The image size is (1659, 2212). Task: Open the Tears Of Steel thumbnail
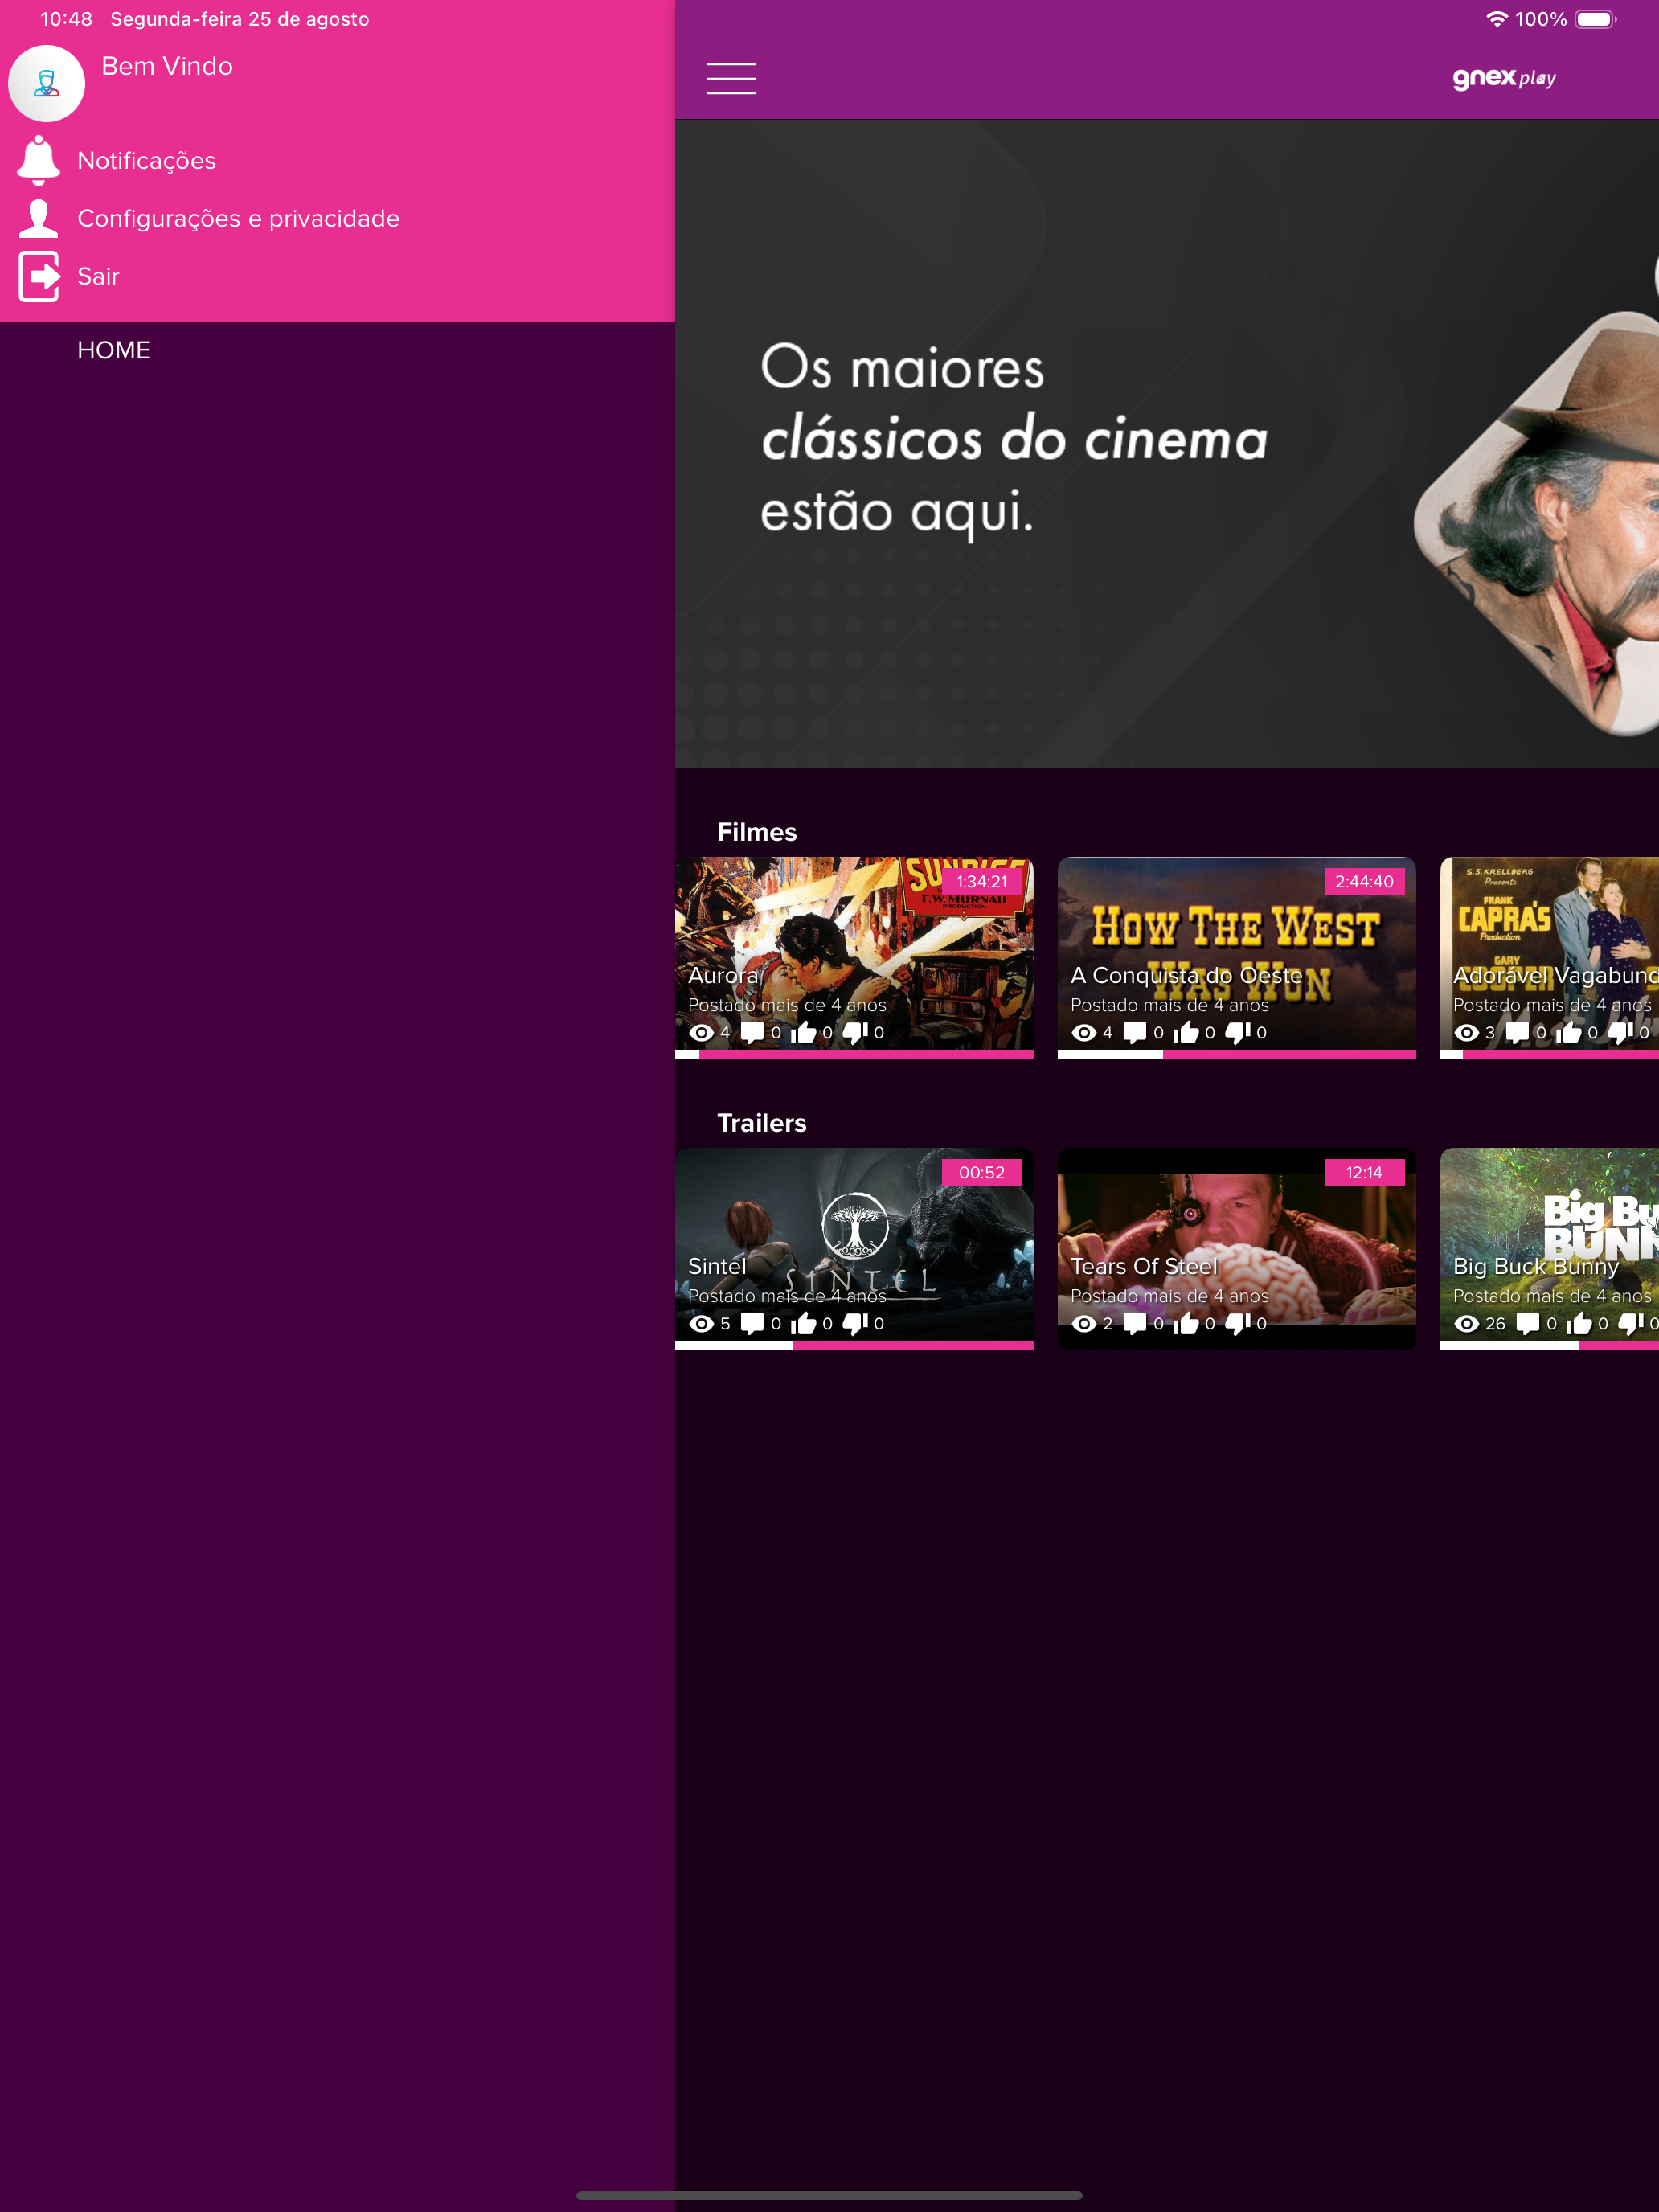(1237, 1249)
